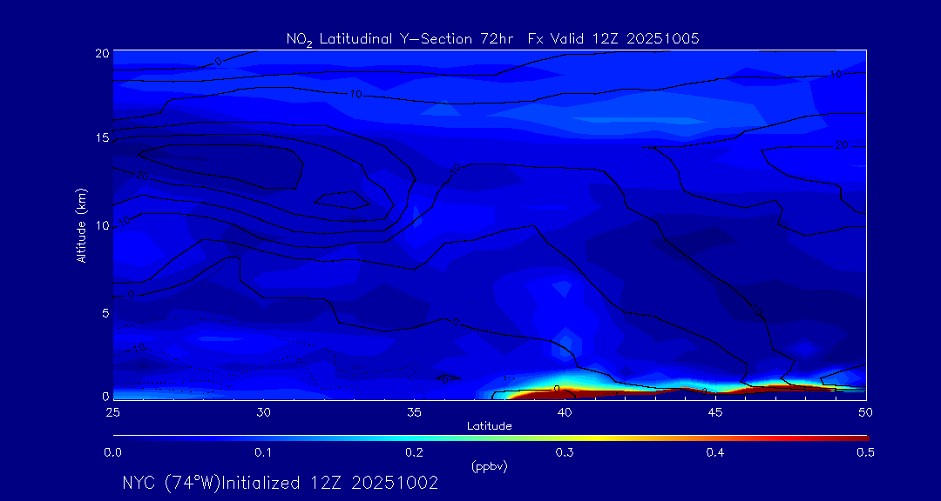Select the latitude 40 x-axis tick label
This screenshot has width=941, height=501.
(565, 411)
